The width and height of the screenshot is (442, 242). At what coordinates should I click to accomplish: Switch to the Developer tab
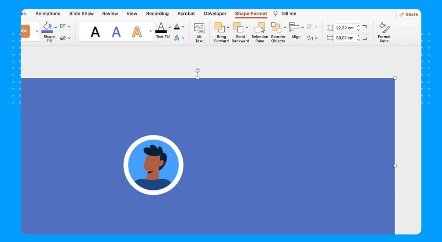point(215,14)
